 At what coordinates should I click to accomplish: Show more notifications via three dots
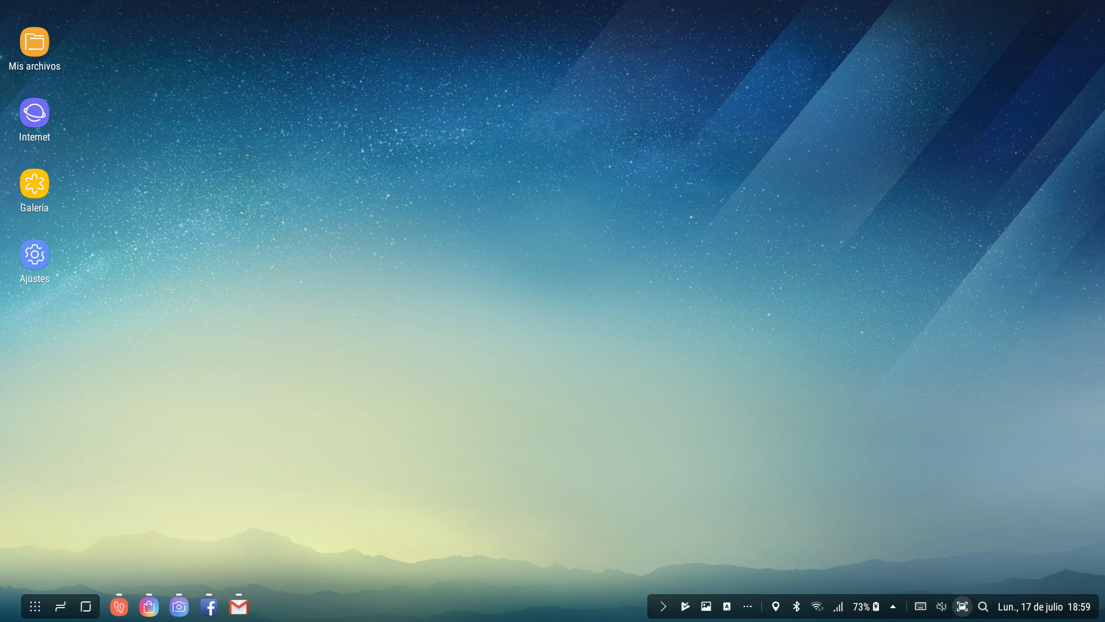[748, 606]
